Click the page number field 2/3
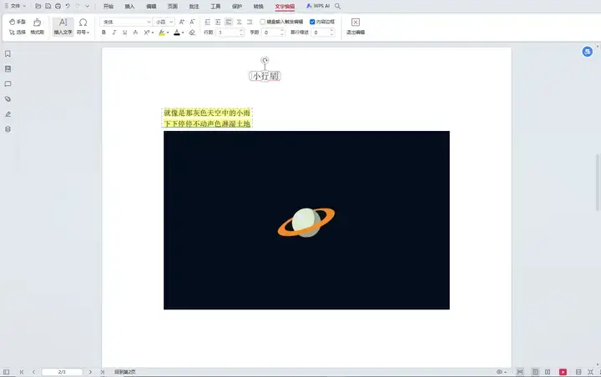The image size is (601, 377). pyautogui.click(x=62, y=372)
